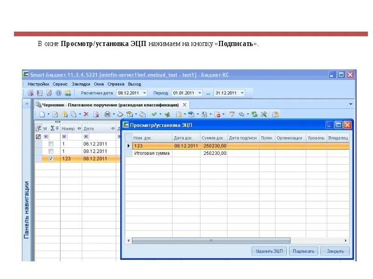Screen dimensions: 373x279
Task: Click the red X delete icon
Action: (86, 114)
